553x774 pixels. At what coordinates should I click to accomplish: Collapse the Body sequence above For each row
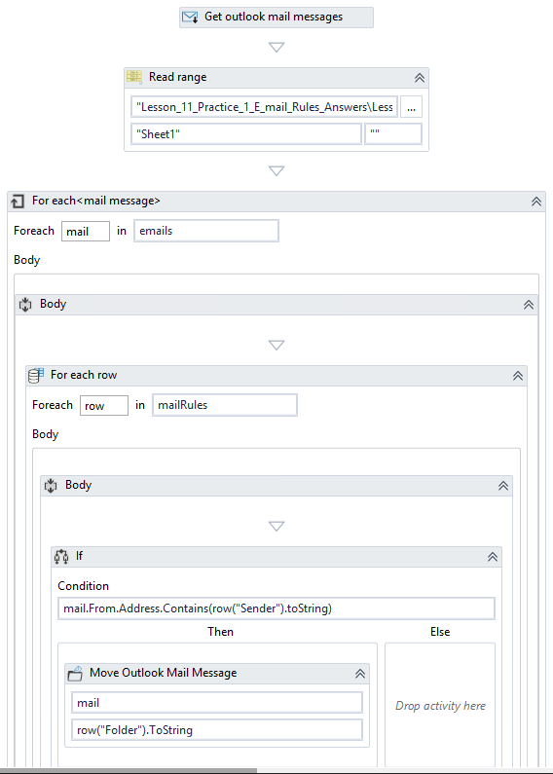(x=529, y=305)
